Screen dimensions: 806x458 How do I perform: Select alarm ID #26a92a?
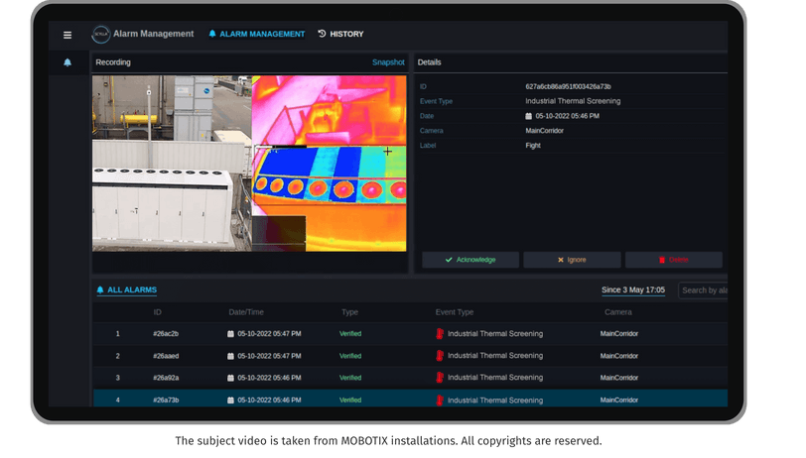pyautogui.click(x=166, y=378)
